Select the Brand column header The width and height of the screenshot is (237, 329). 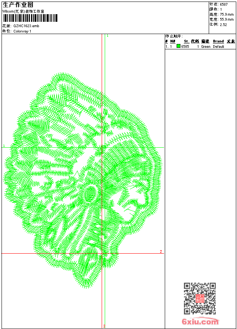point(218,41)
